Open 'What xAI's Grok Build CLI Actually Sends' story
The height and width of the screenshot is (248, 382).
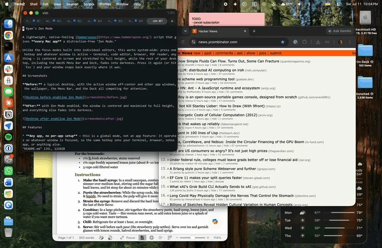[210, 187]
